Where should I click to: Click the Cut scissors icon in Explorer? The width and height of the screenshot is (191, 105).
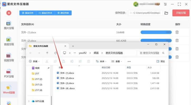47,61
